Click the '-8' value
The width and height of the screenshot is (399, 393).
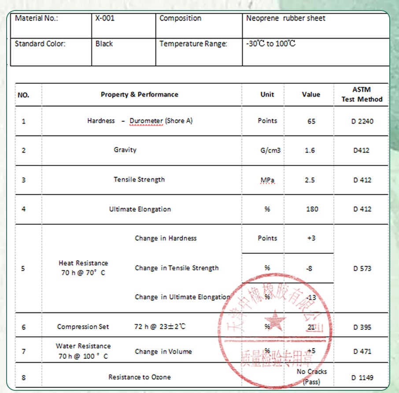point(309,269)
